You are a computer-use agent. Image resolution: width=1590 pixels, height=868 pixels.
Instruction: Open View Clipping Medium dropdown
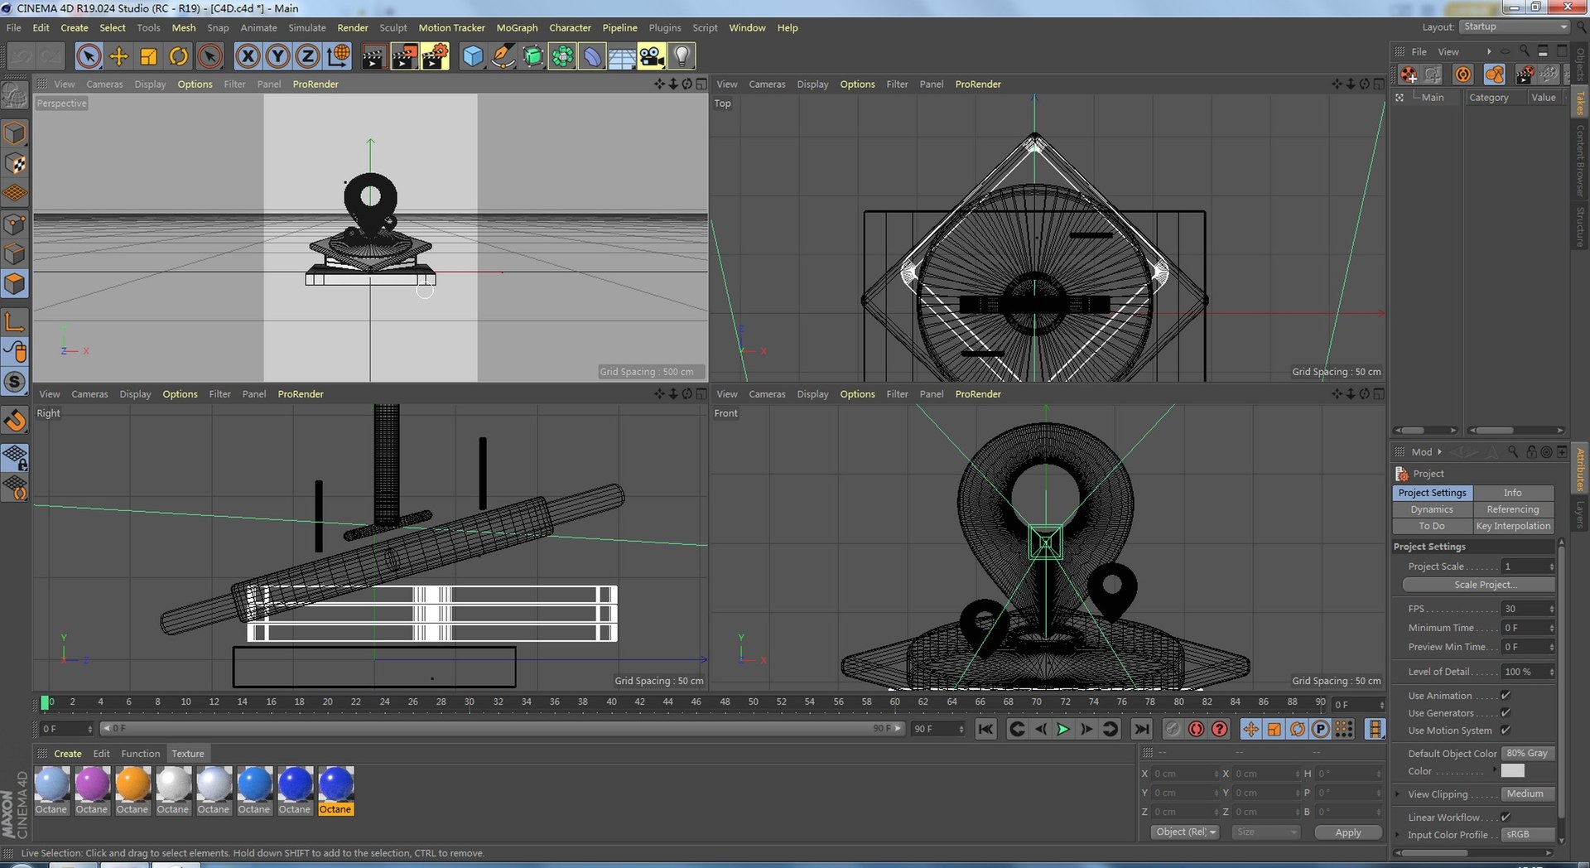click(x=1529, y=794)
